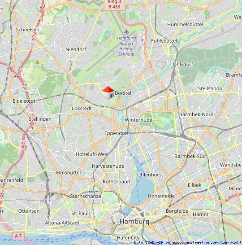Click junction number 24 near Schnelsen

pyautogui.click(x=35, y=35)
